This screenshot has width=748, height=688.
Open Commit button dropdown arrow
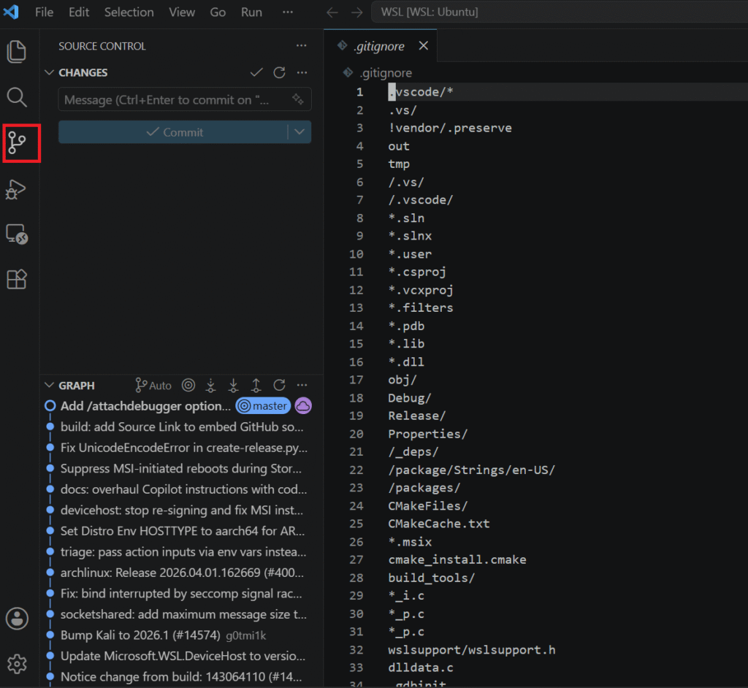click(299, 132)
